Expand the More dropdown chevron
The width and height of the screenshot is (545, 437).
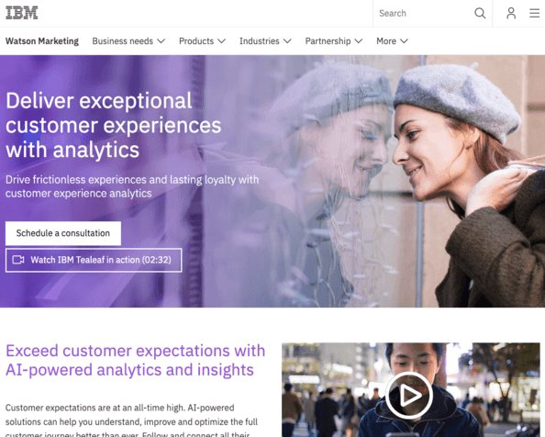click(x=404, y=41)
